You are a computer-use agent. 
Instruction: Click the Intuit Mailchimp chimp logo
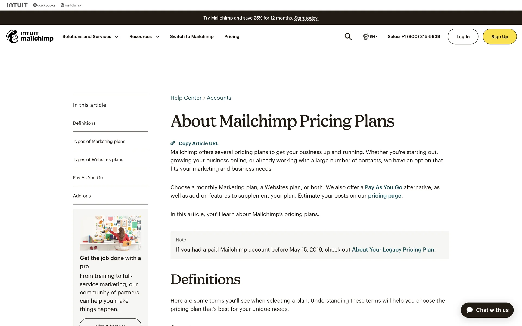pos(12,37)
